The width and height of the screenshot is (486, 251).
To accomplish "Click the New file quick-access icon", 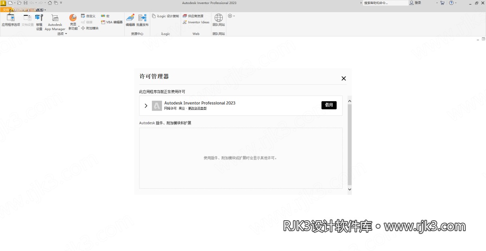I will (x=10, y=3).
